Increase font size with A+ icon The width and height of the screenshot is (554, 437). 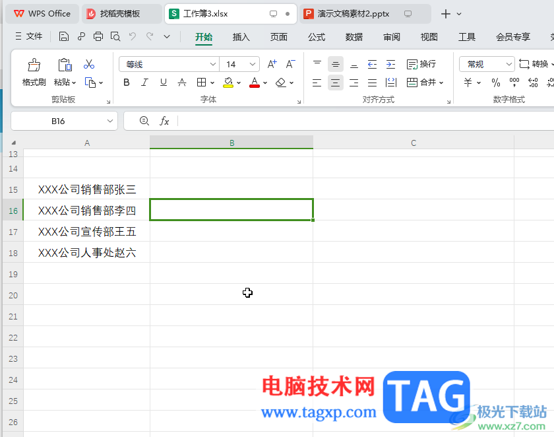pyautogui.click(x=272, y=64)
